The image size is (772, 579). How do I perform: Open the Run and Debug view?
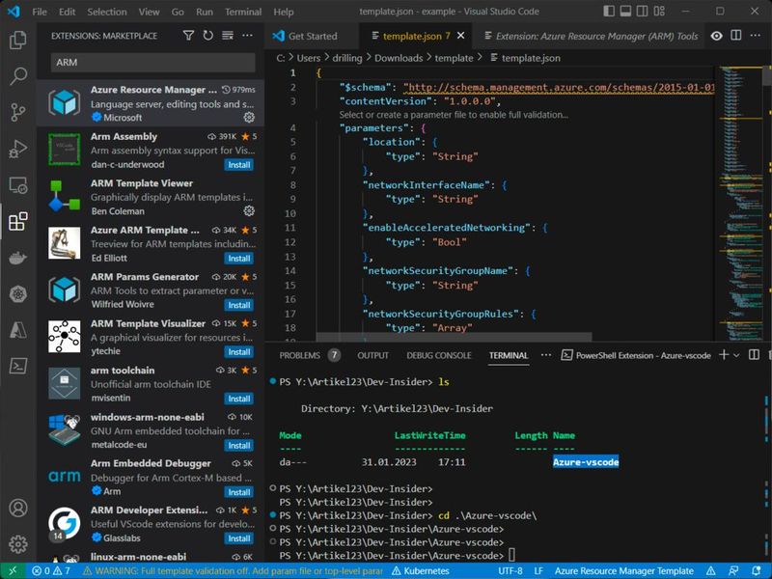point(18,149)
